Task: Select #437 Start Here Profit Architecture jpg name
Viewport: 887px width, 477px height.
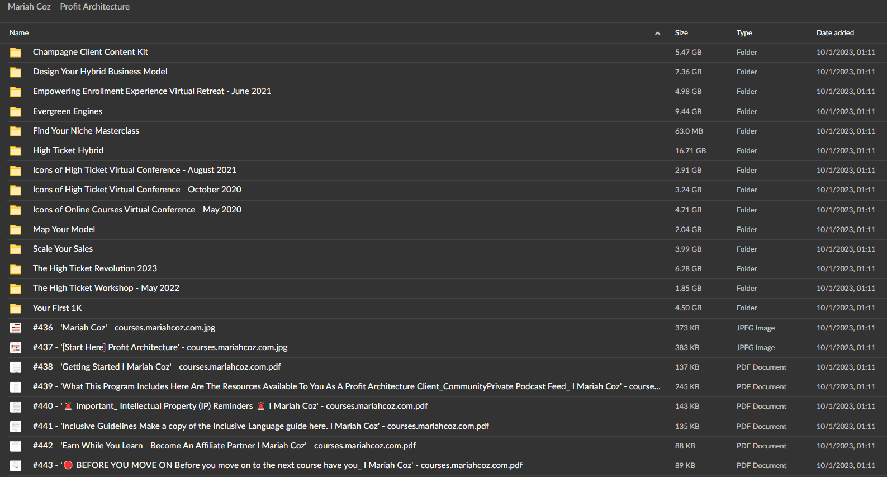Action: point(160,347)
